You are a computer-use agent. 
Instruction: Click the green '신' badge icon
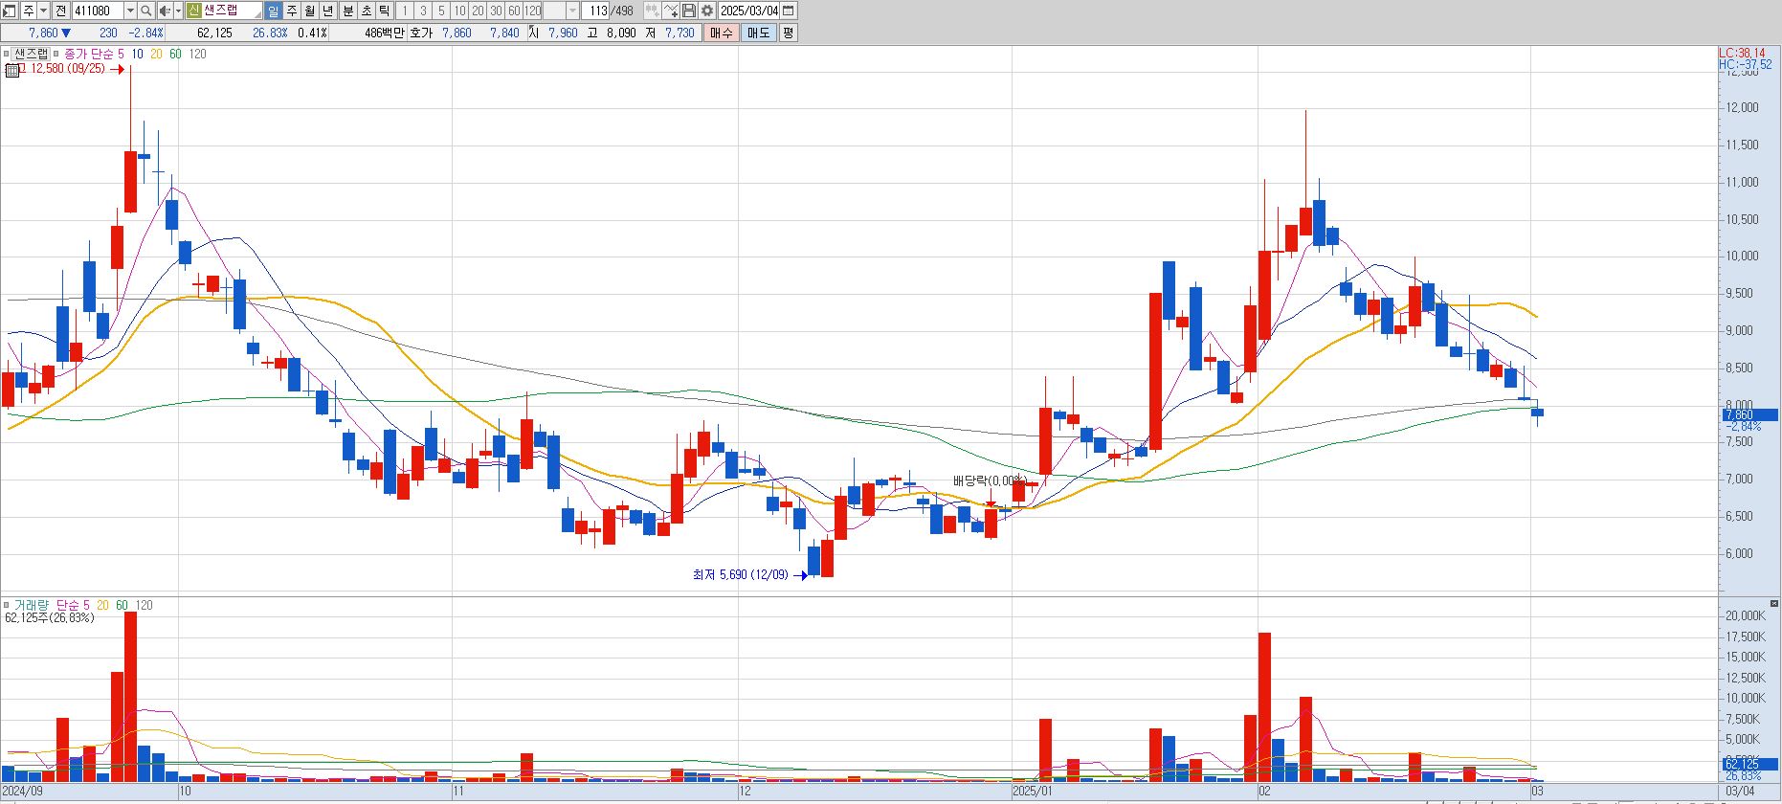194,11
